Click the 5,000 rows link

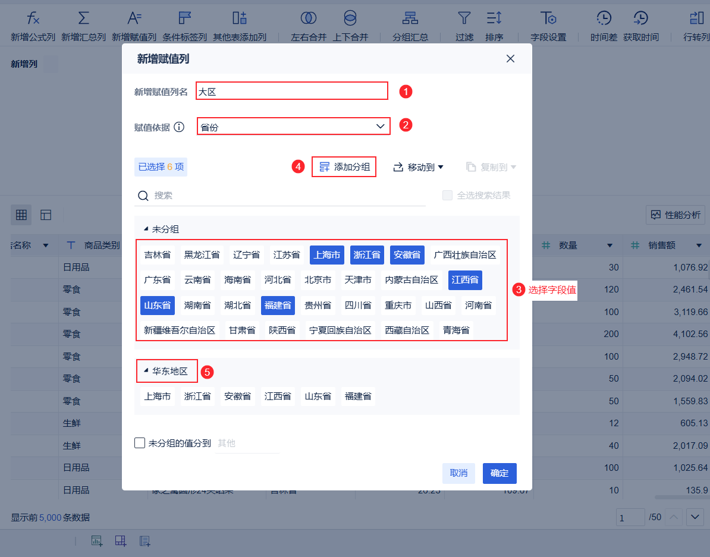[50, 517]
